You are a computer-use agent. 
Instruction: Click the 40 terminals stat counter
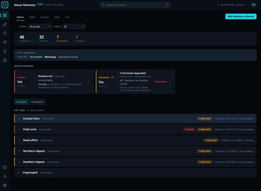(x=25, y=38)
